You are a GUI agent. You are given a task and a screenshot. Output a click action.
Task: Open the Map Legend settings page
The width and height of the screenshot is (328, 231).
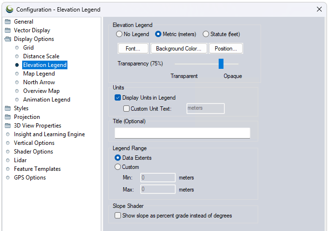click(39, 74)
